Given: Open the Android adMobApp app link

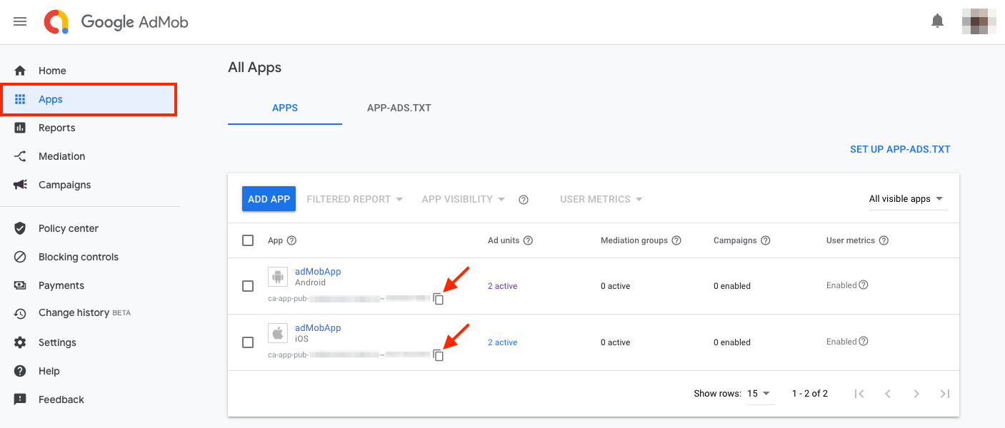Looking at the screenshot, I should 318,272.
